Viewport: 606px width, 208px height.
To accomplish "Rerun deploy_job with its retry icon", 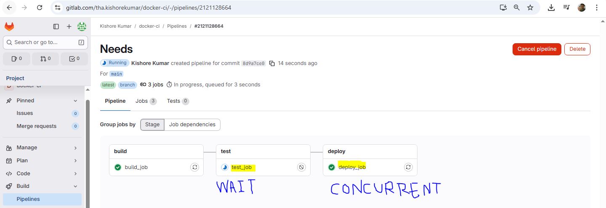I will 408,167.
